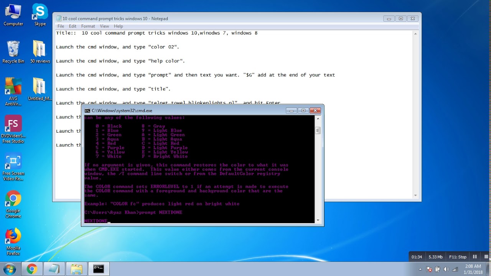Click the 01:34 recording timer

point(417,257)
